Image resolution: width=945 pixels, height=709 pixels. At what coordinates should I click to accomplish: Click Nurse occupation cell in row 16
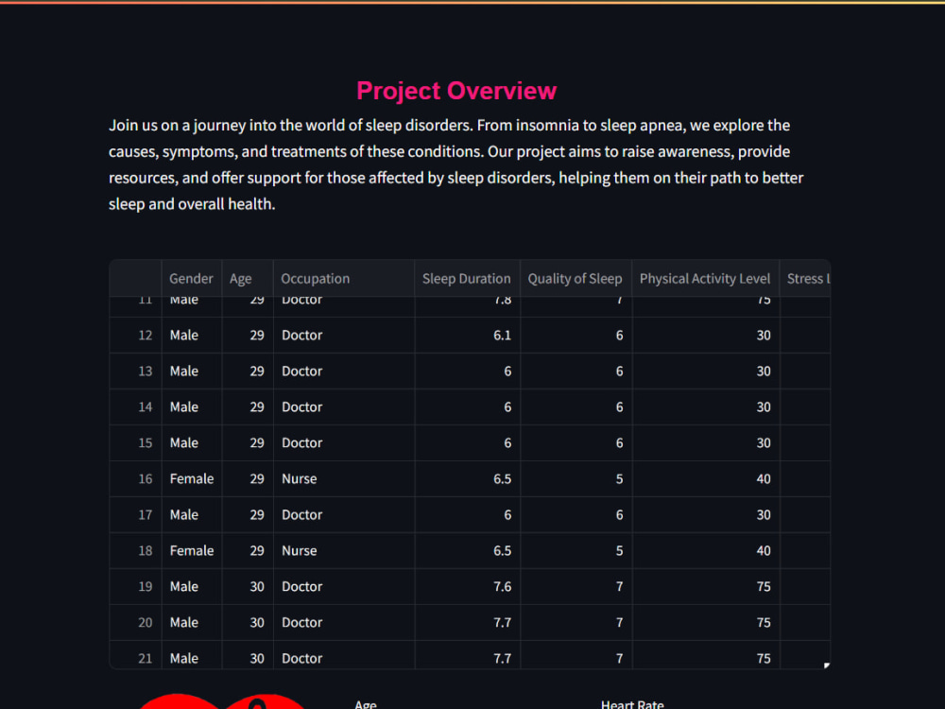pyautogui.click(x=344, y=478)
